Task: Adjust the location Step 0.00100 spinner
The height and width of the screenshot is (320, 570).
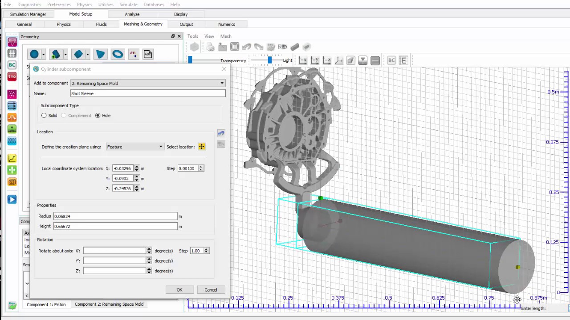Action: click(x=201, y=168)
